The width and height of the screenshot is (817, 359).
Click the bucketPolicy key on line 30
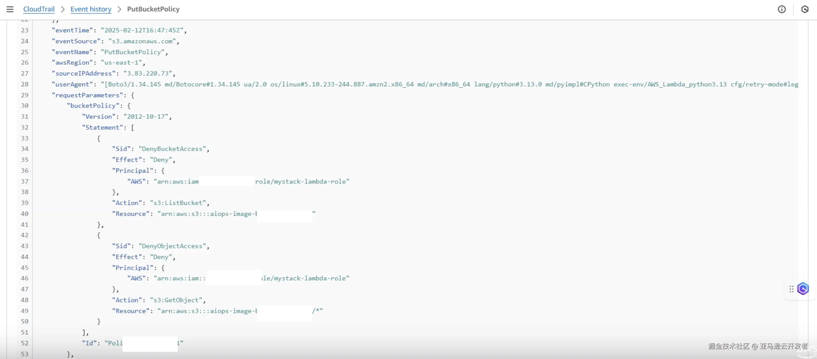(x=93, y=105)
